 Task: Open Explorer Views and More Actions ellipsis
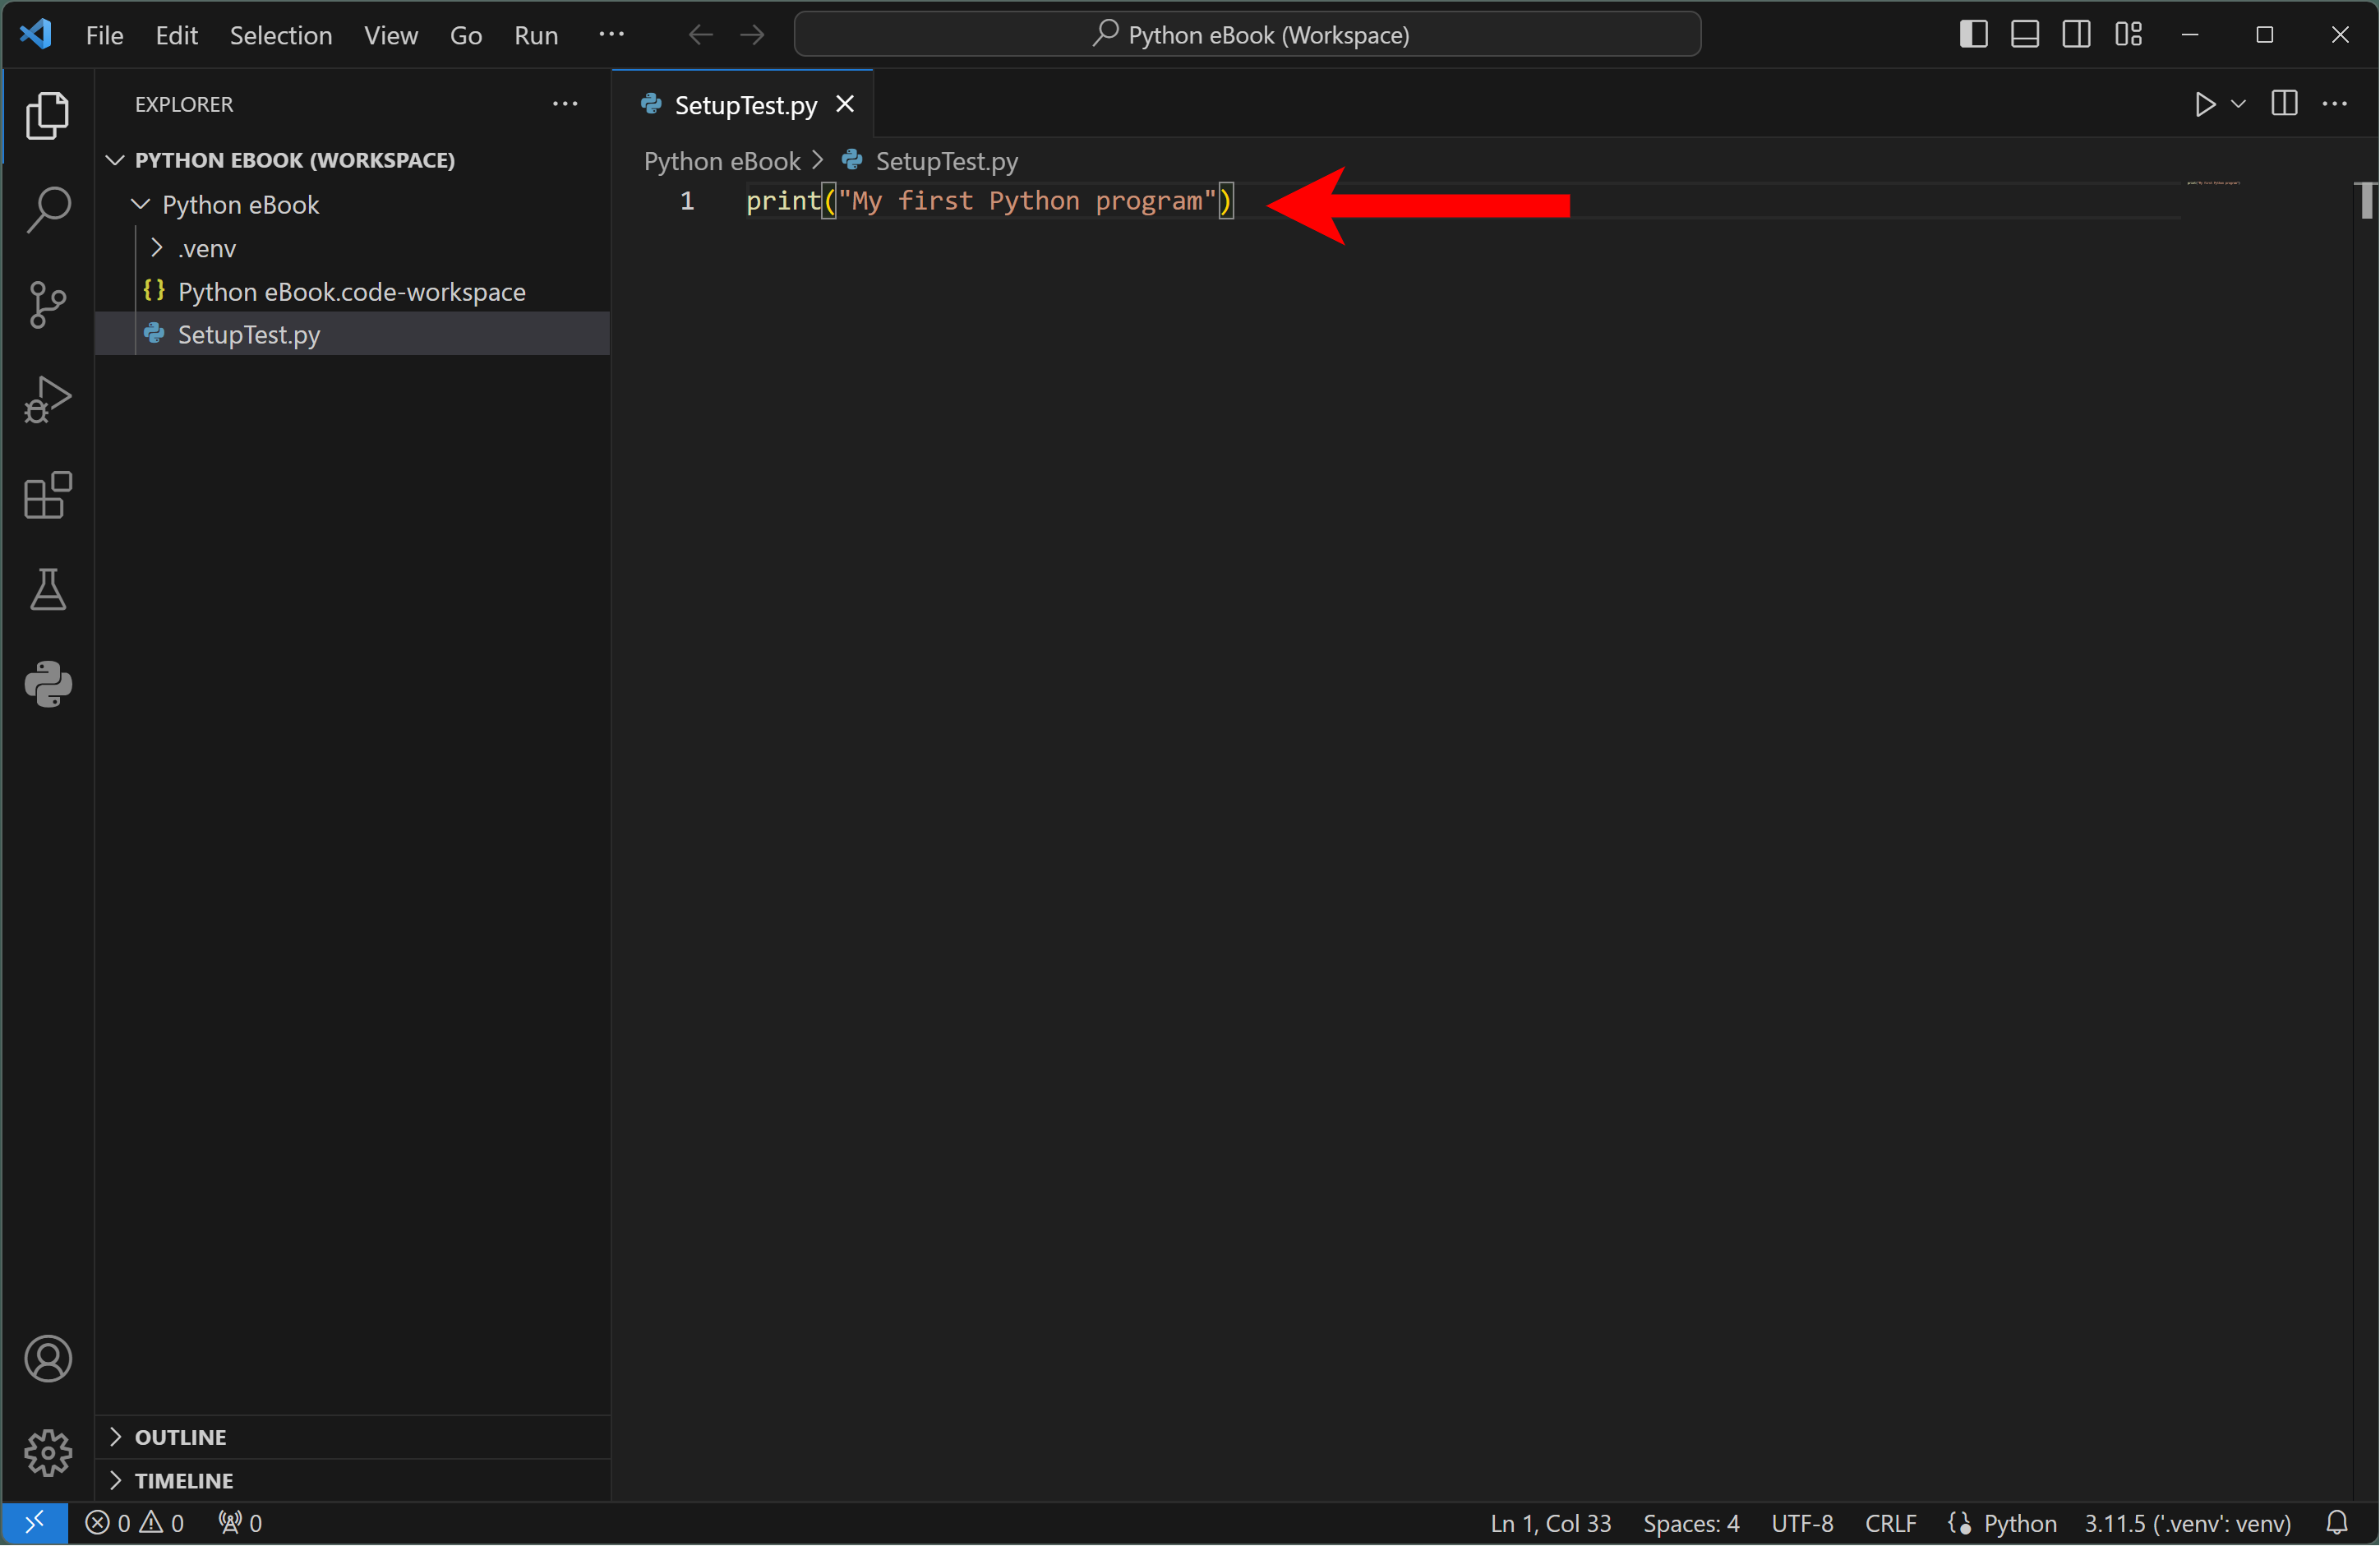tap(565, 104)
